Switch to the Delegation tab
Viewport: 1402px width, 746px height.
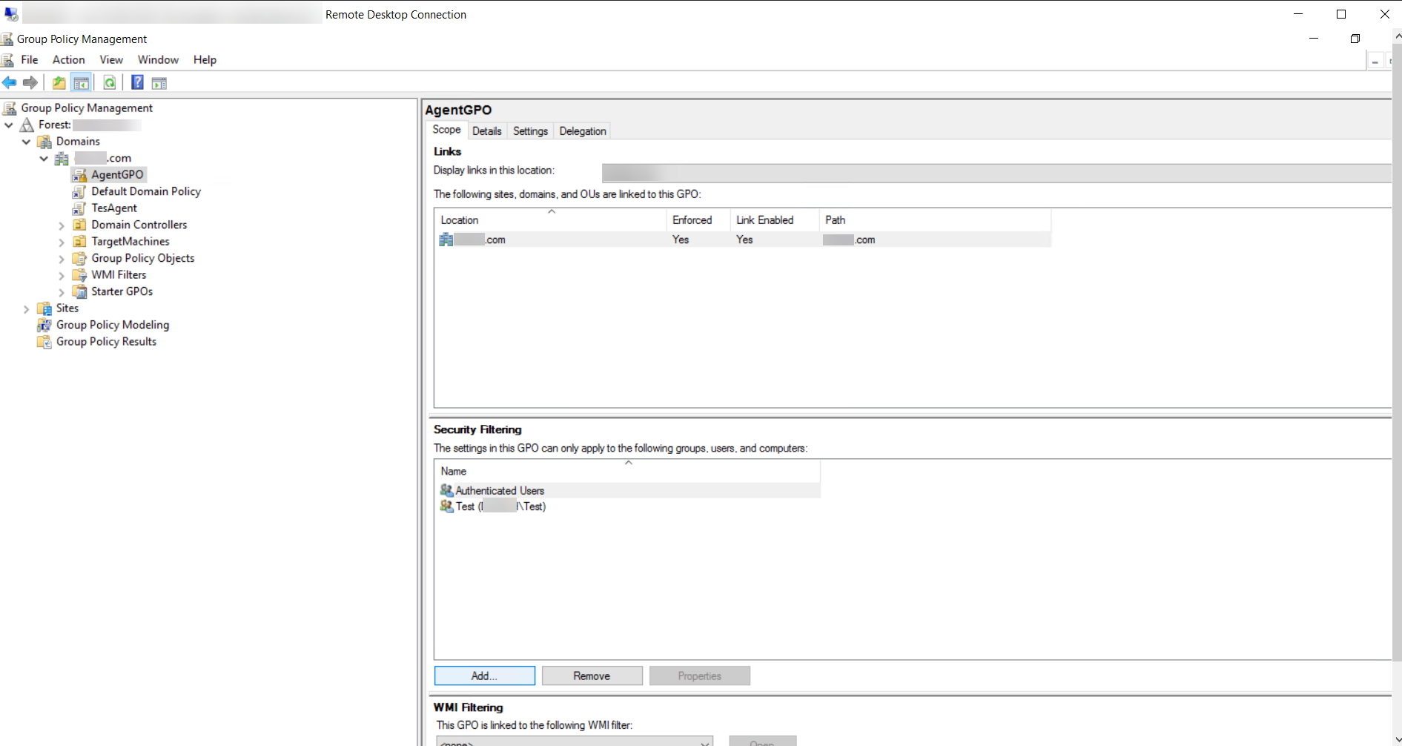pyautogui.click(x=583, y=131)
